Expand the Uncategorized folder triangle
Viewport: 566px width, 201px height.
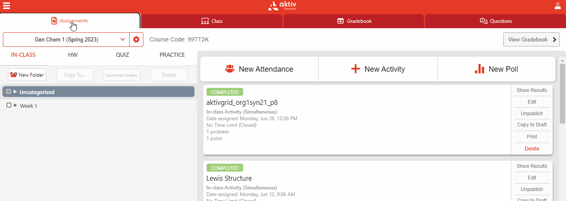point(15,92)
